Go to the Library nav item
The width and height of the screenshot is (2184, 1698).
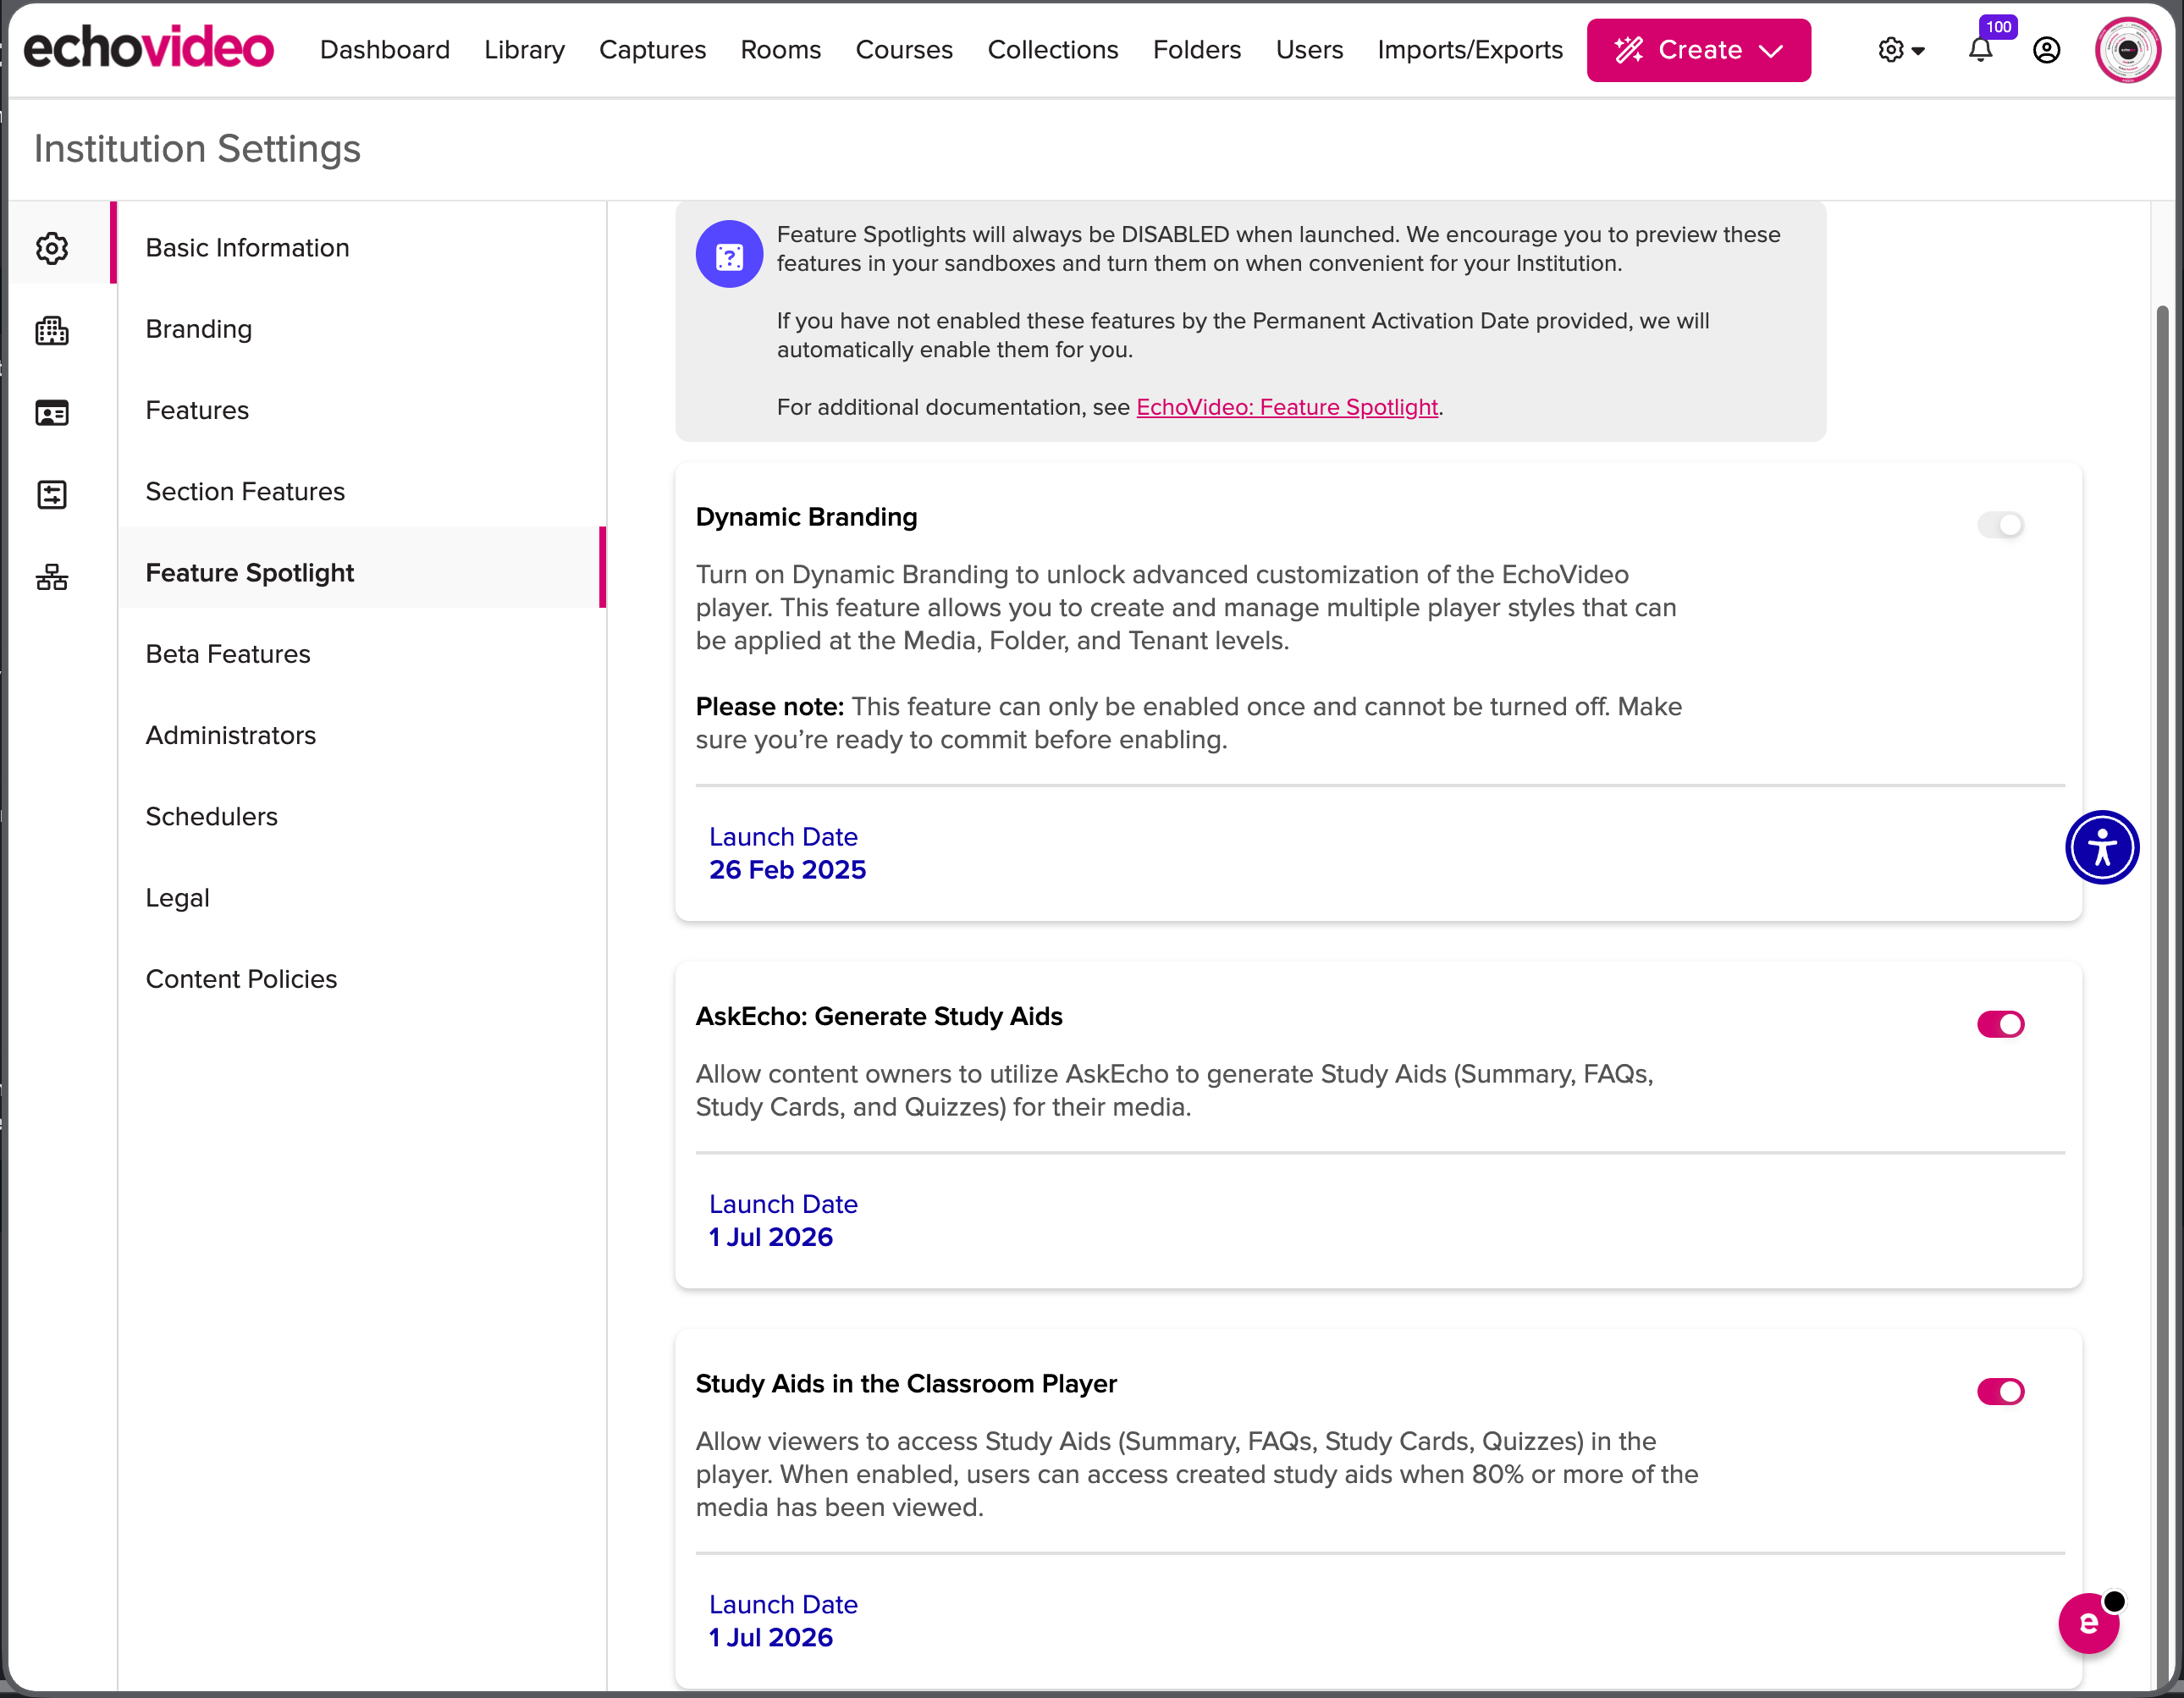coord(524,50)
